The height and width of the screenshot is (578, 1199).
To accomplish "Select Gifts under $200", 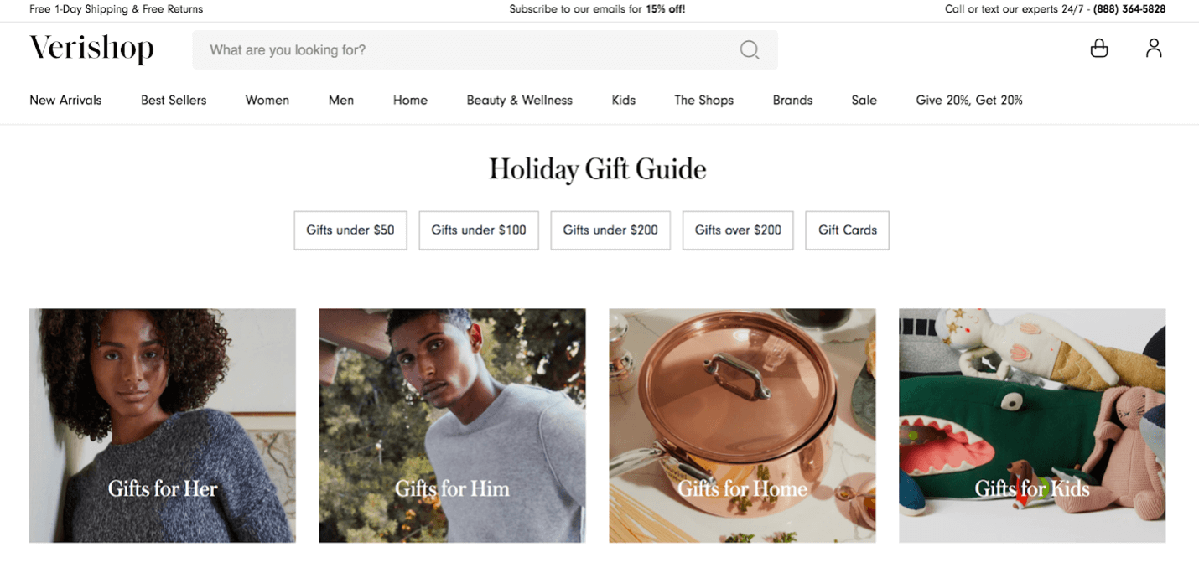I will [610, 230].
